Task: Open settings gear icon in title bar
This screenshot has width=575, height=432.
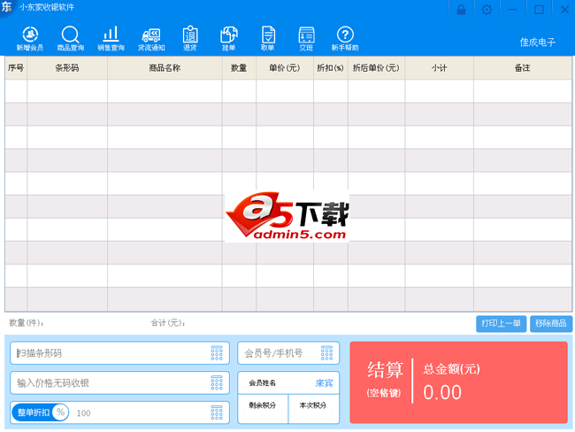Action: [x=487, y=10]
